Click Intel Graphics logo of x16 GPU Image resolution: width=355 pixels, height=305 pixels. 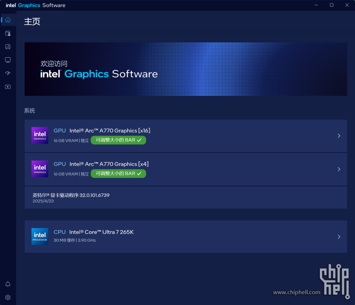[40, 135]
